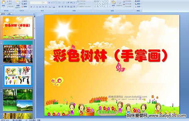Screen dimensions: 189x121
Task: Select the third slide thumbnail with tree paintings
Action: tap(18, 76)
